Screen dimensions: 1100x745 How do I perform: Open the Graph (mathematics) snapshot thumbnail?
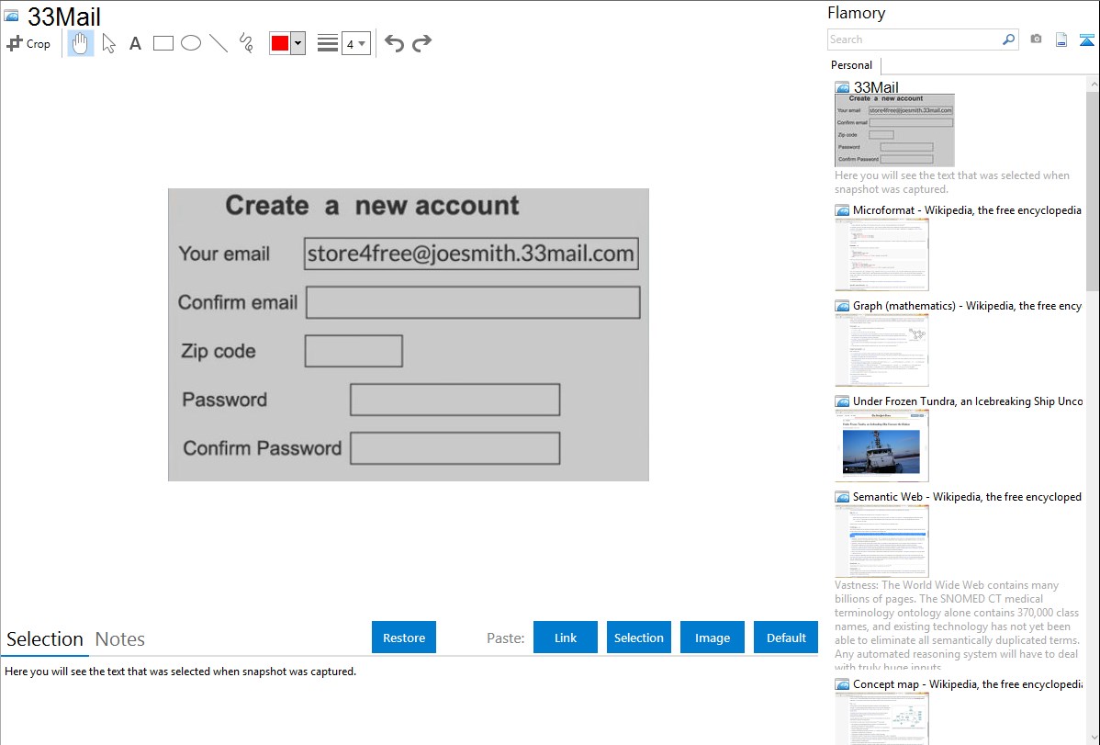[x=881, y=350]
